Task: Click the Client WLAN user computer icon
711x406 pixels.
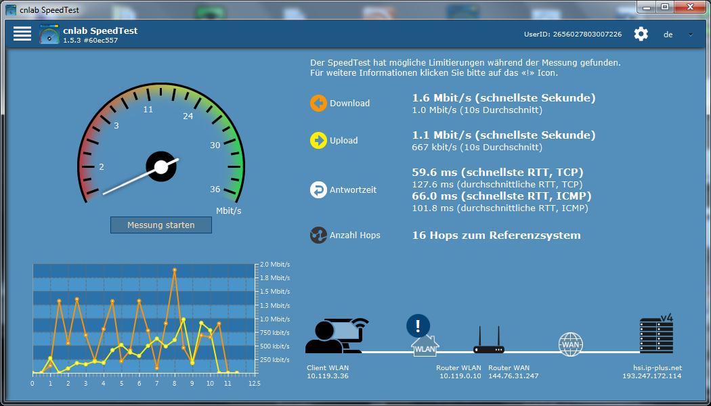Action: [337, 336]
